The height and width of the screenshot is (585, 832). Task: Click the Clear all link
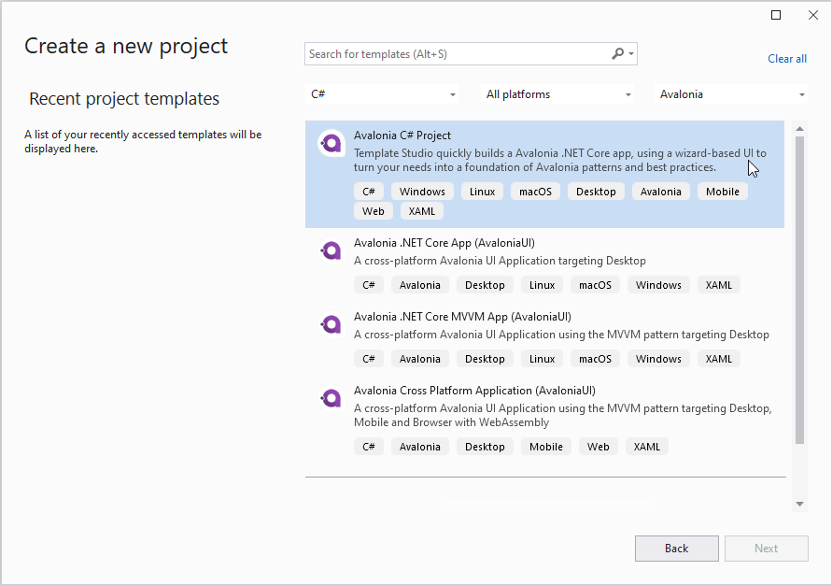tap(787, 59)
